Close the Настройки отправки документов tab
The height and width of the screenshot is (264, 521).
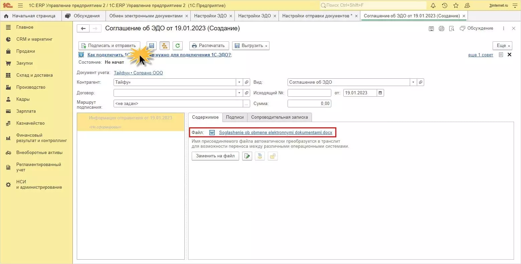pyautogui.click(x=356, y=16)
